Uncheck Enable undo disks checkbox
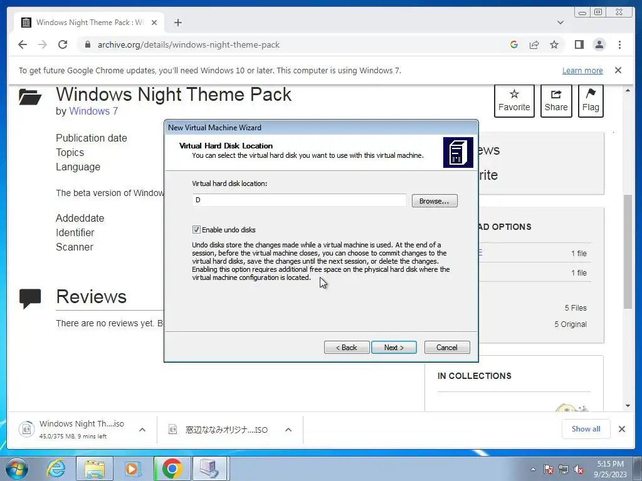 (x=196, y=229)
